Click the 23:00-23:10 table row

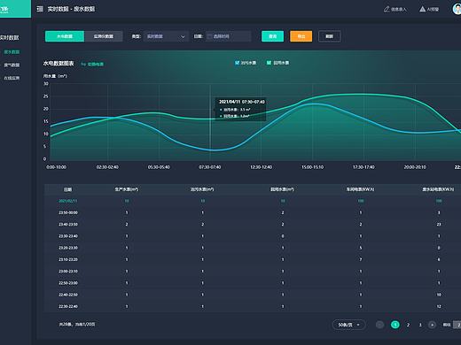pyautogui.click(x=253, y=272)
